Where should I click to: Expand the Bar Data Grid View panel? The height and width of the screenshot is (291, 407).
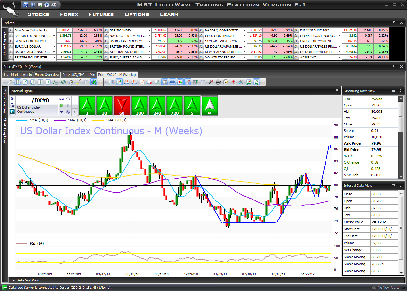click(25, 280)
